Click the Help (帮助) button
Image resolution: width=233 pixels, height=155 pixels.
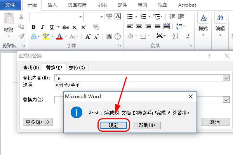147,125
